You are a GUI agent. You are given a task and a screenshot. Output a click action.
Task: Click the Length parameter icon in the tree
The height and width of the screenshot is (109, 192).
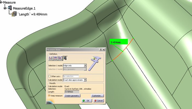(14, 14)
